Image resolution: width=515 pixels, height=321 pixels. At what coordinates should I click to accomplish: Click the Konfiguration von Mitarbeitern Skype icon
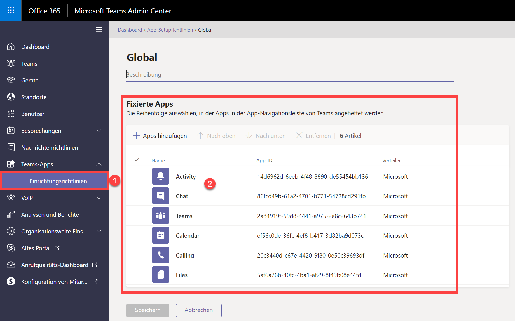tap(11, 282)
